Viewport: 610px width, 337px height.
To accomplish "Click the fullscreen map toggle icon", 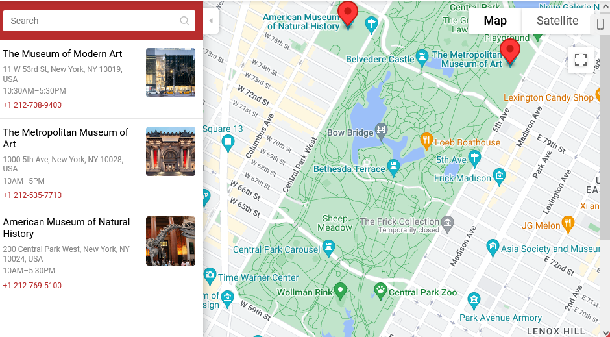I will click(x=580, y=60).
